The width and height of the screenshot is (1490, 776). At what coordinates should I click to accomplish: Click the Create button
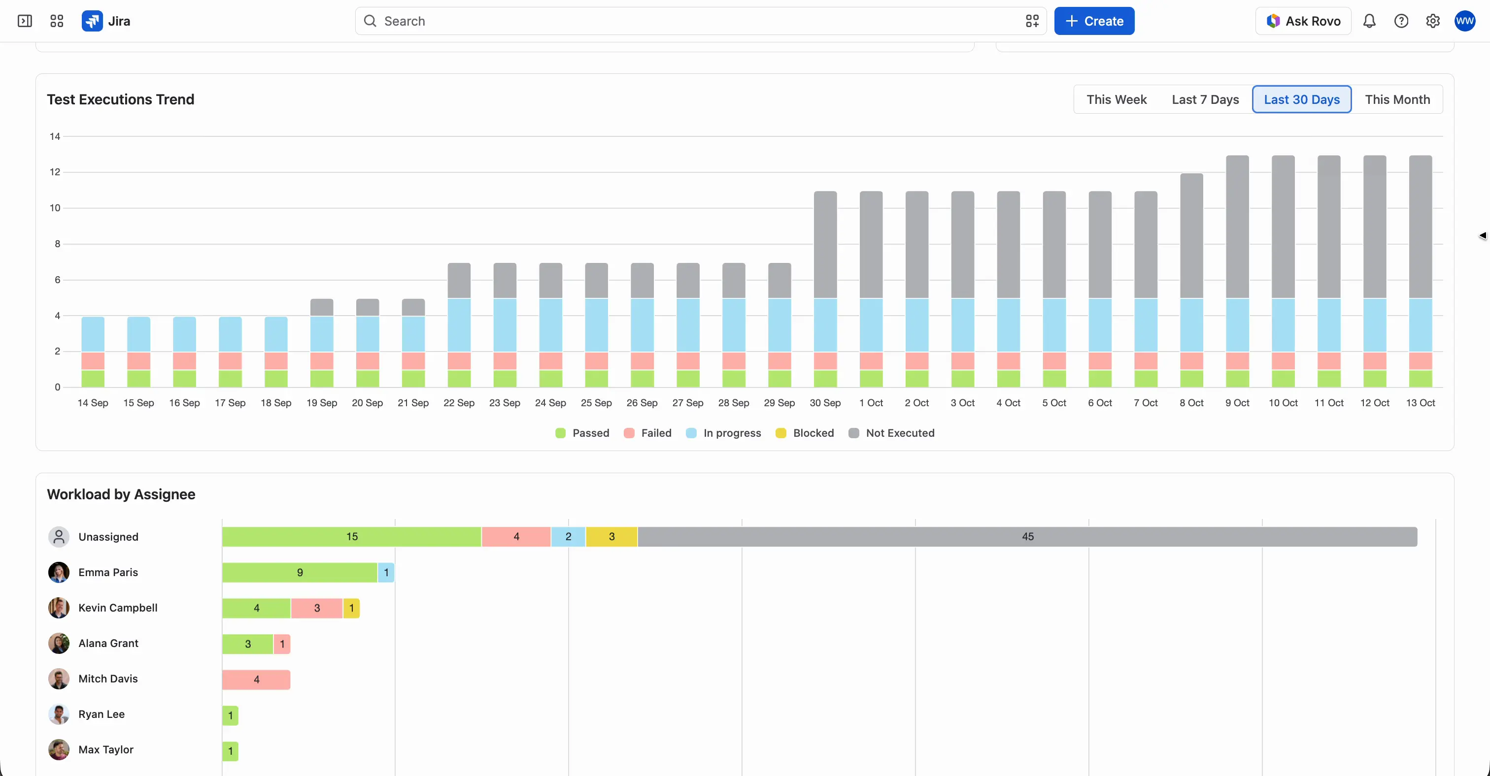(x=1094, y=21)
